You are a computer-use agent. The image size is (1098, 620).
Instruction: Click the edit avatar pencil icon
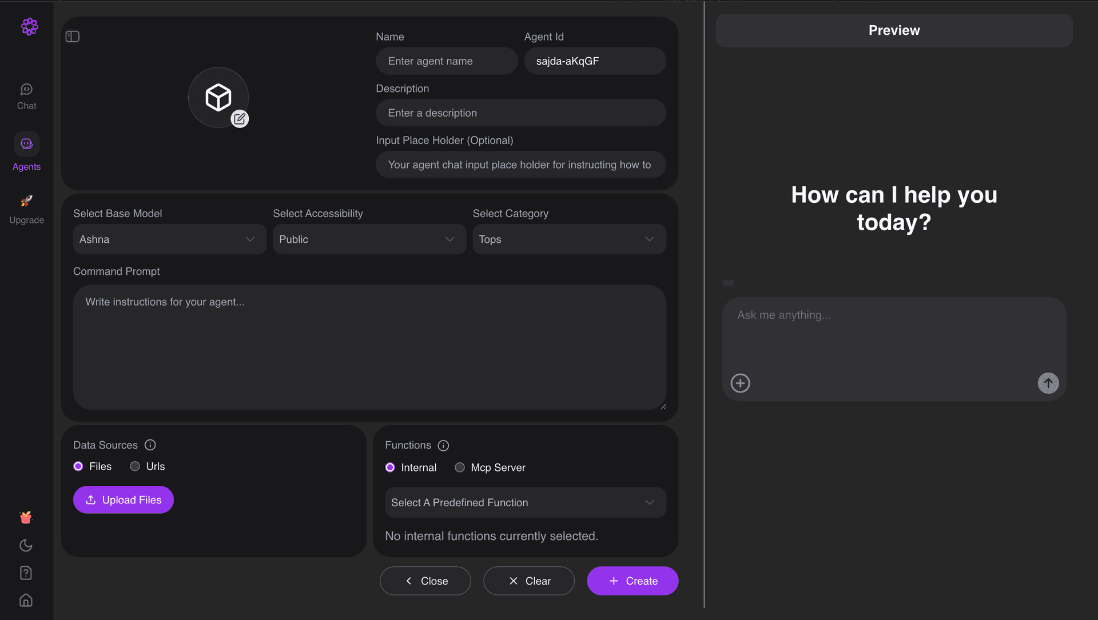click(240, 119)
